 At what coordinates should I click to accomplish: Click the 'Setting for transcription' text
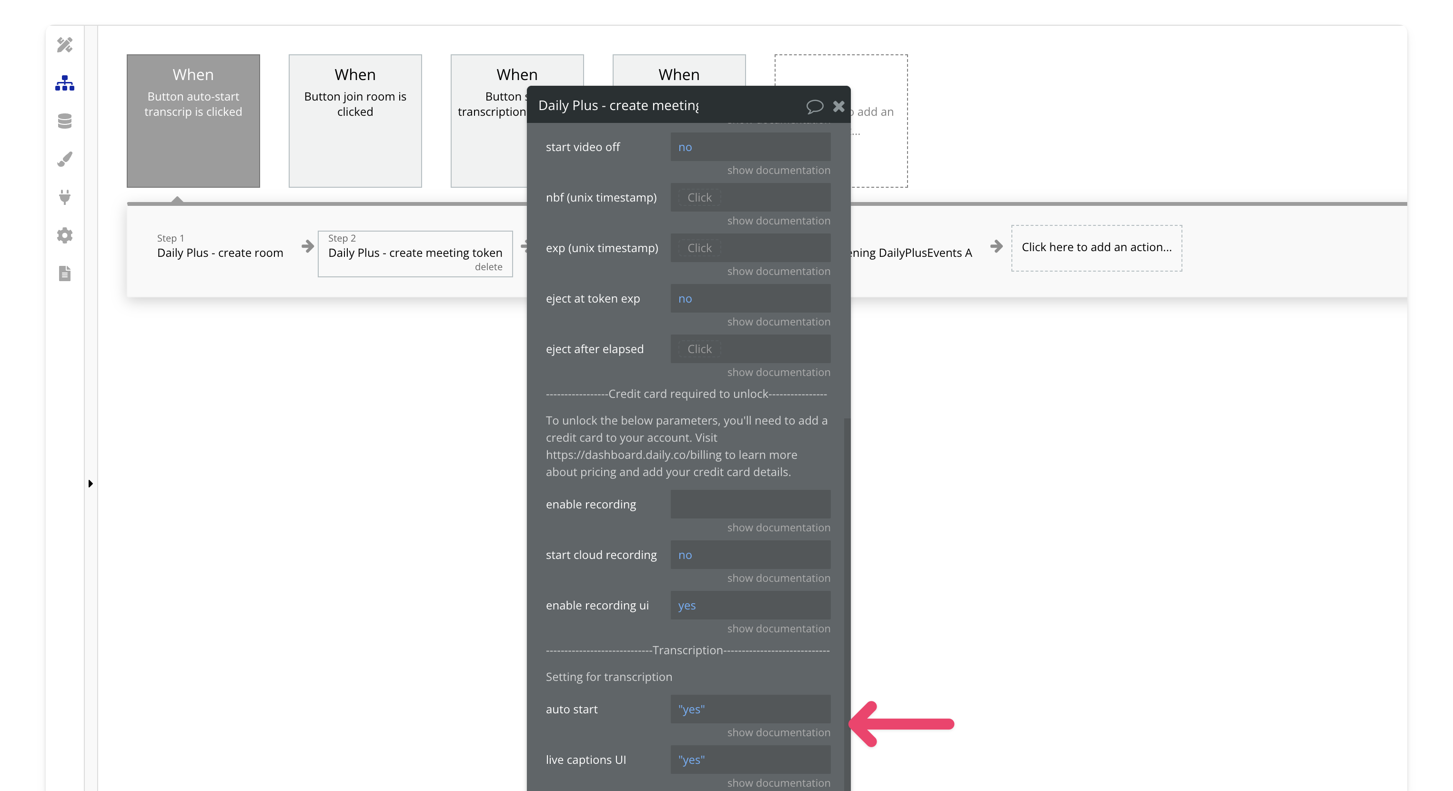(609, 677)
